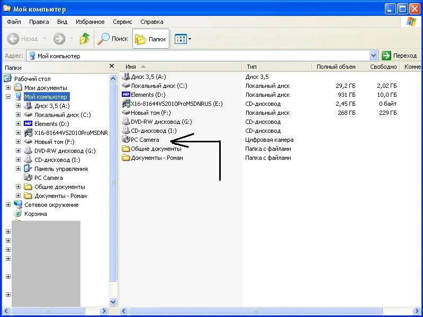
Task: Select Общие документы folder icon in list
Action: click(125, 149)
